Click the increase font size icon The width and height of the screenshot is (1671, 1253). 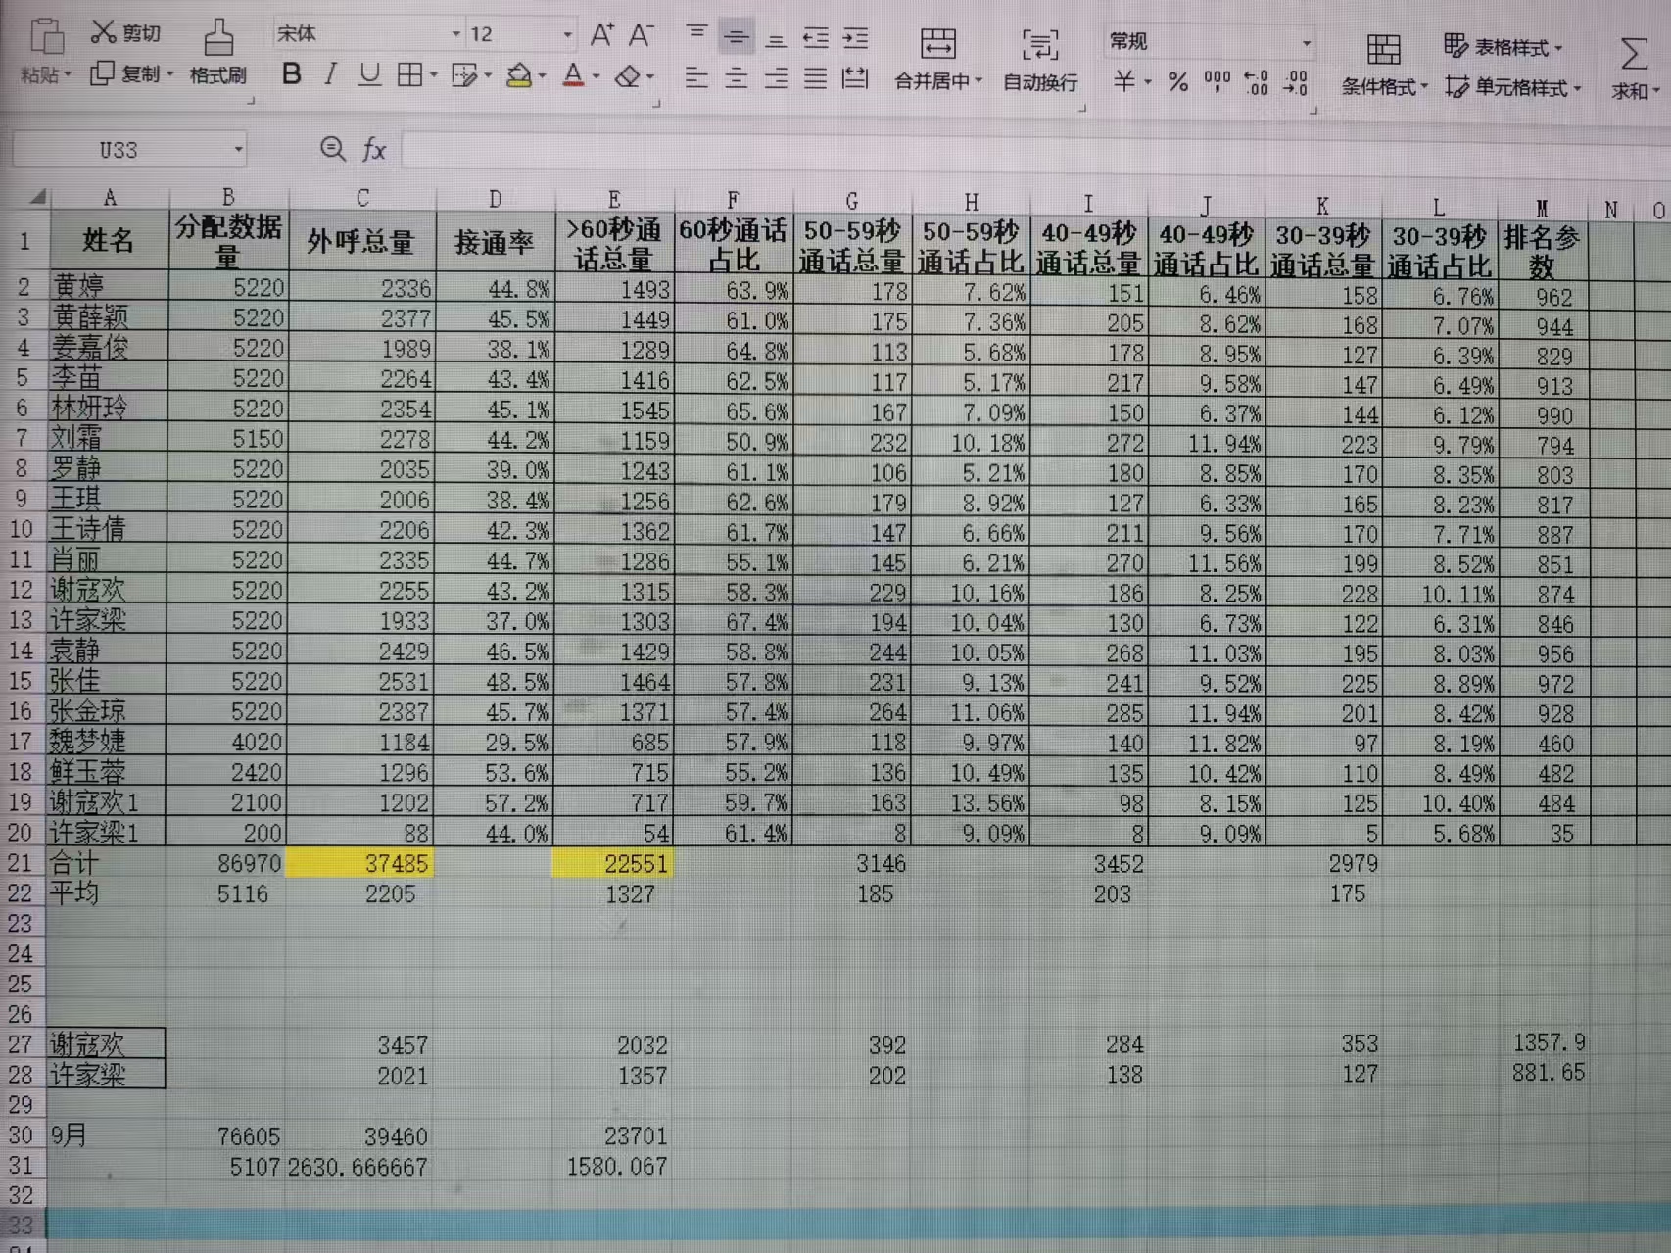pos(601,36)
